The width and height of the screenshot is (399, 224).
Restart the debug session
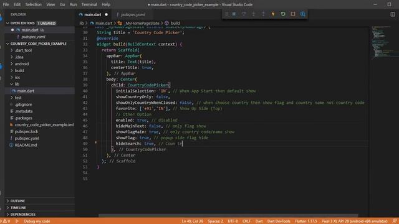[x=283, y=14]
